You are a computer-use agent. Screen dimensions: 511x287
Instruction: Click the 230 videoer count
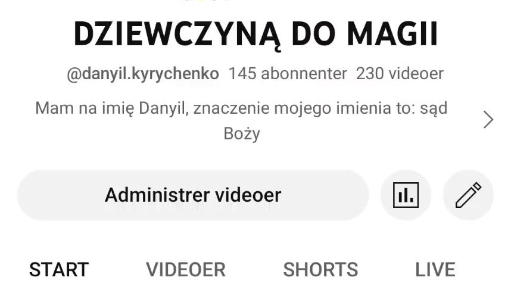(400, 74)
